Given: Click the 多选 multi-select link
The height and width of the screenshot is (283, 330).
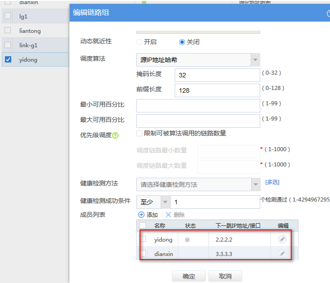Looking at the screenshot, I should click(x=272, y=182).
